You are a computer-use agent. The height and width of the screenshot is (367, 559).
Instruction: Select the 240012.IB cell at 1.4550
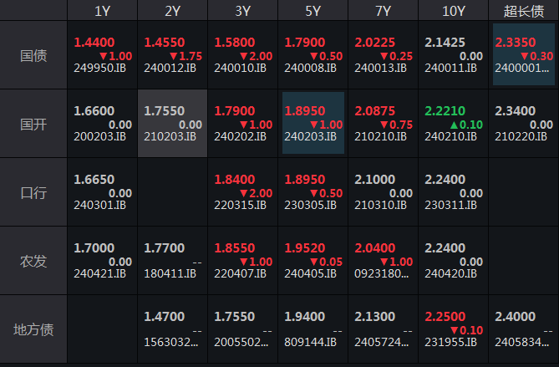(x=172, y=55)
